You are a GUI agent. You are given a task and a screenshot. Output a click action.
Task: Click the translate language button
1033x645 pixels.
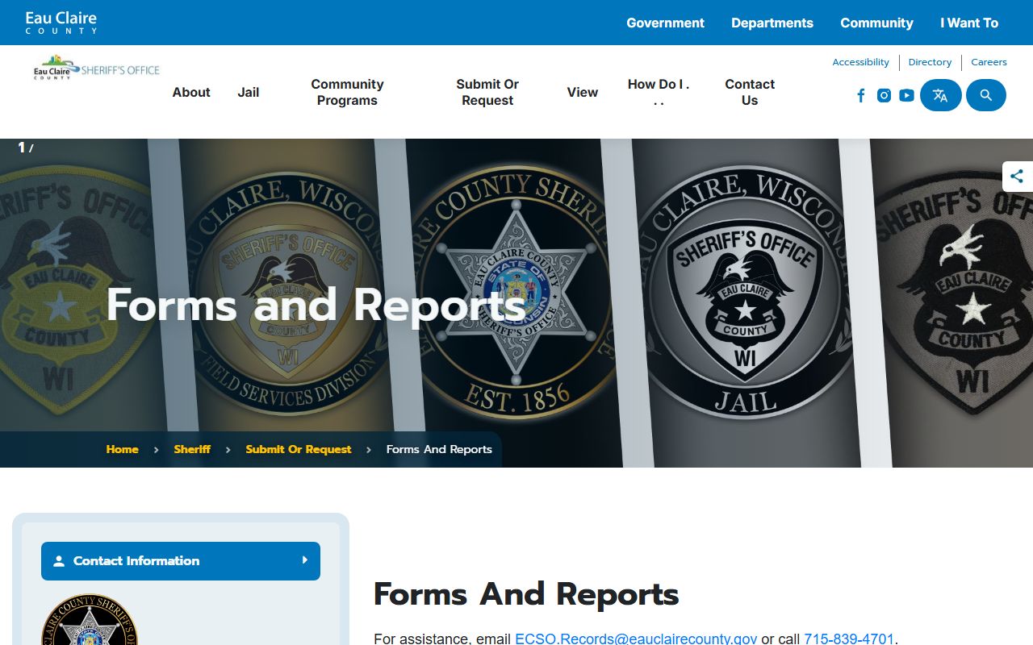[941, 95]
